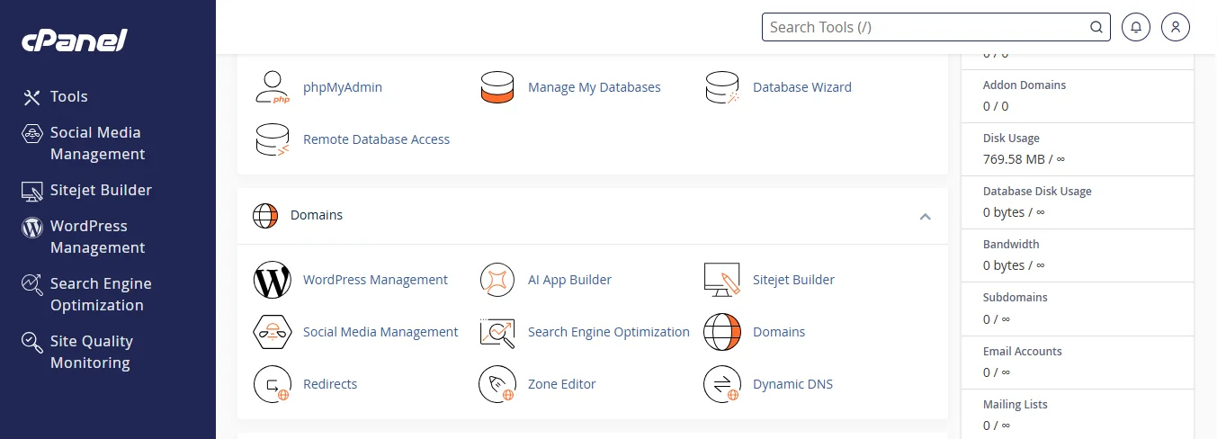The width and height of the screenshot is (1217, 439).
Task: Click Social Media Management hexagon icon
Action: [x=273, y=332]
